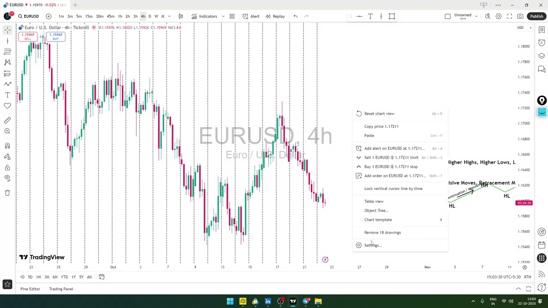This screenshot has height=308, width=548.
Task: Toggle magnet mode for drawings
Action: tap(7, 146)
